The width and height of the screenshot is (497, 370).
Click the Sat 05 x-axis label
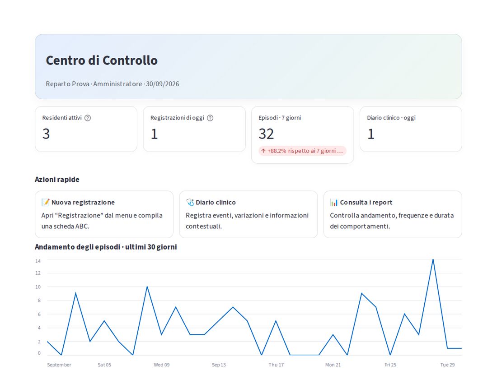(104, 365)
